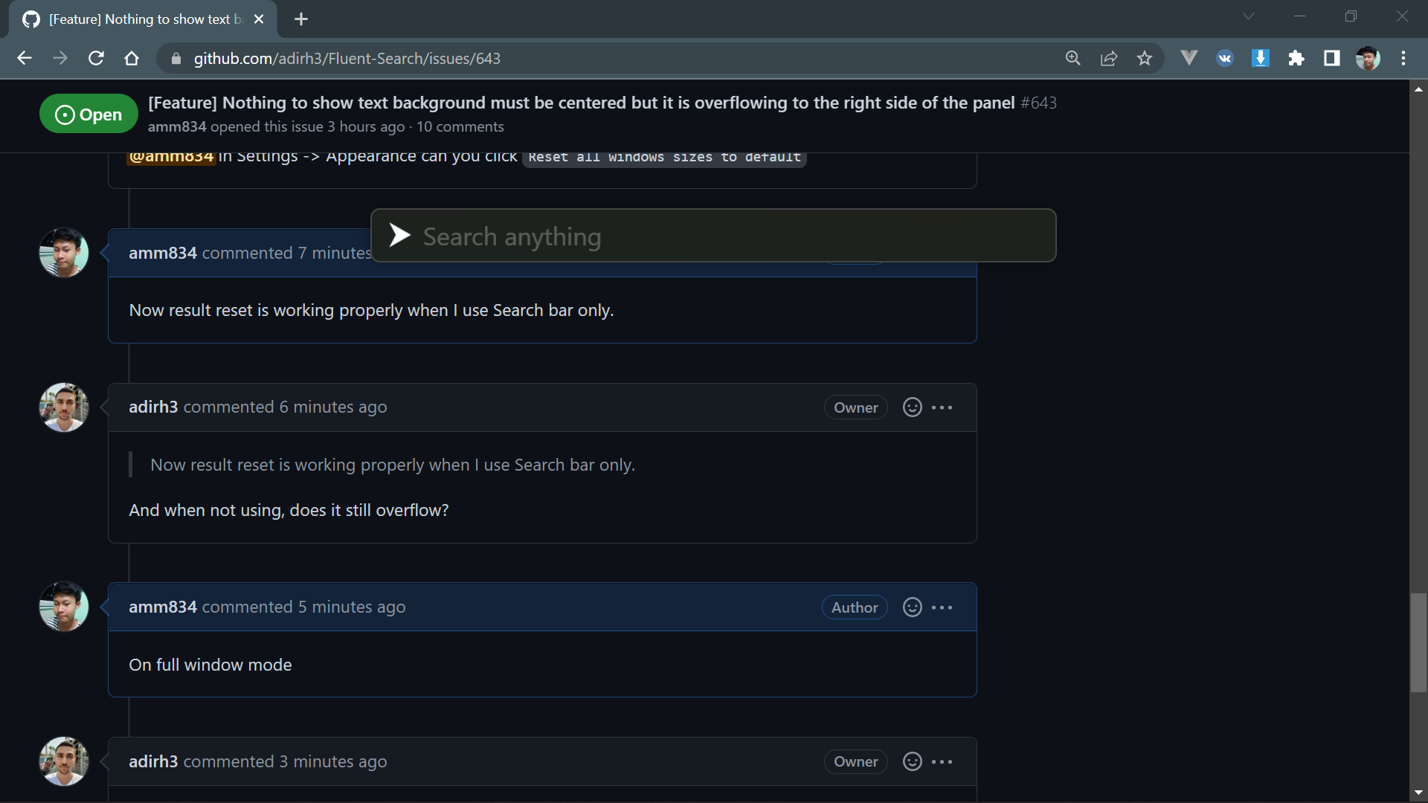Image resolution: width=1428 pixels, height=803 pixels.
Task: Bookmark page with the star icon
Action: pos(1145,58)
